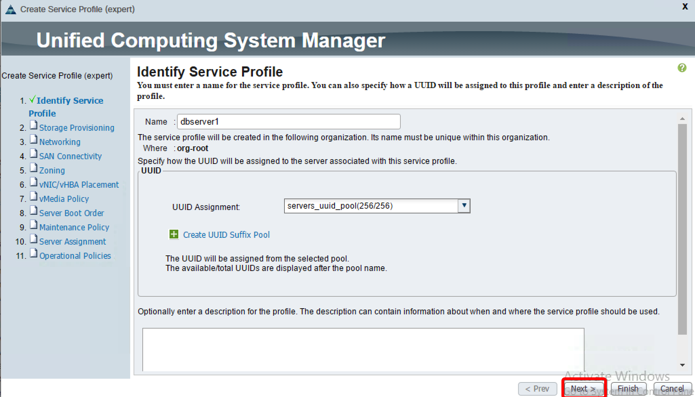Click the UUID Assignment label

pos(206,207)
